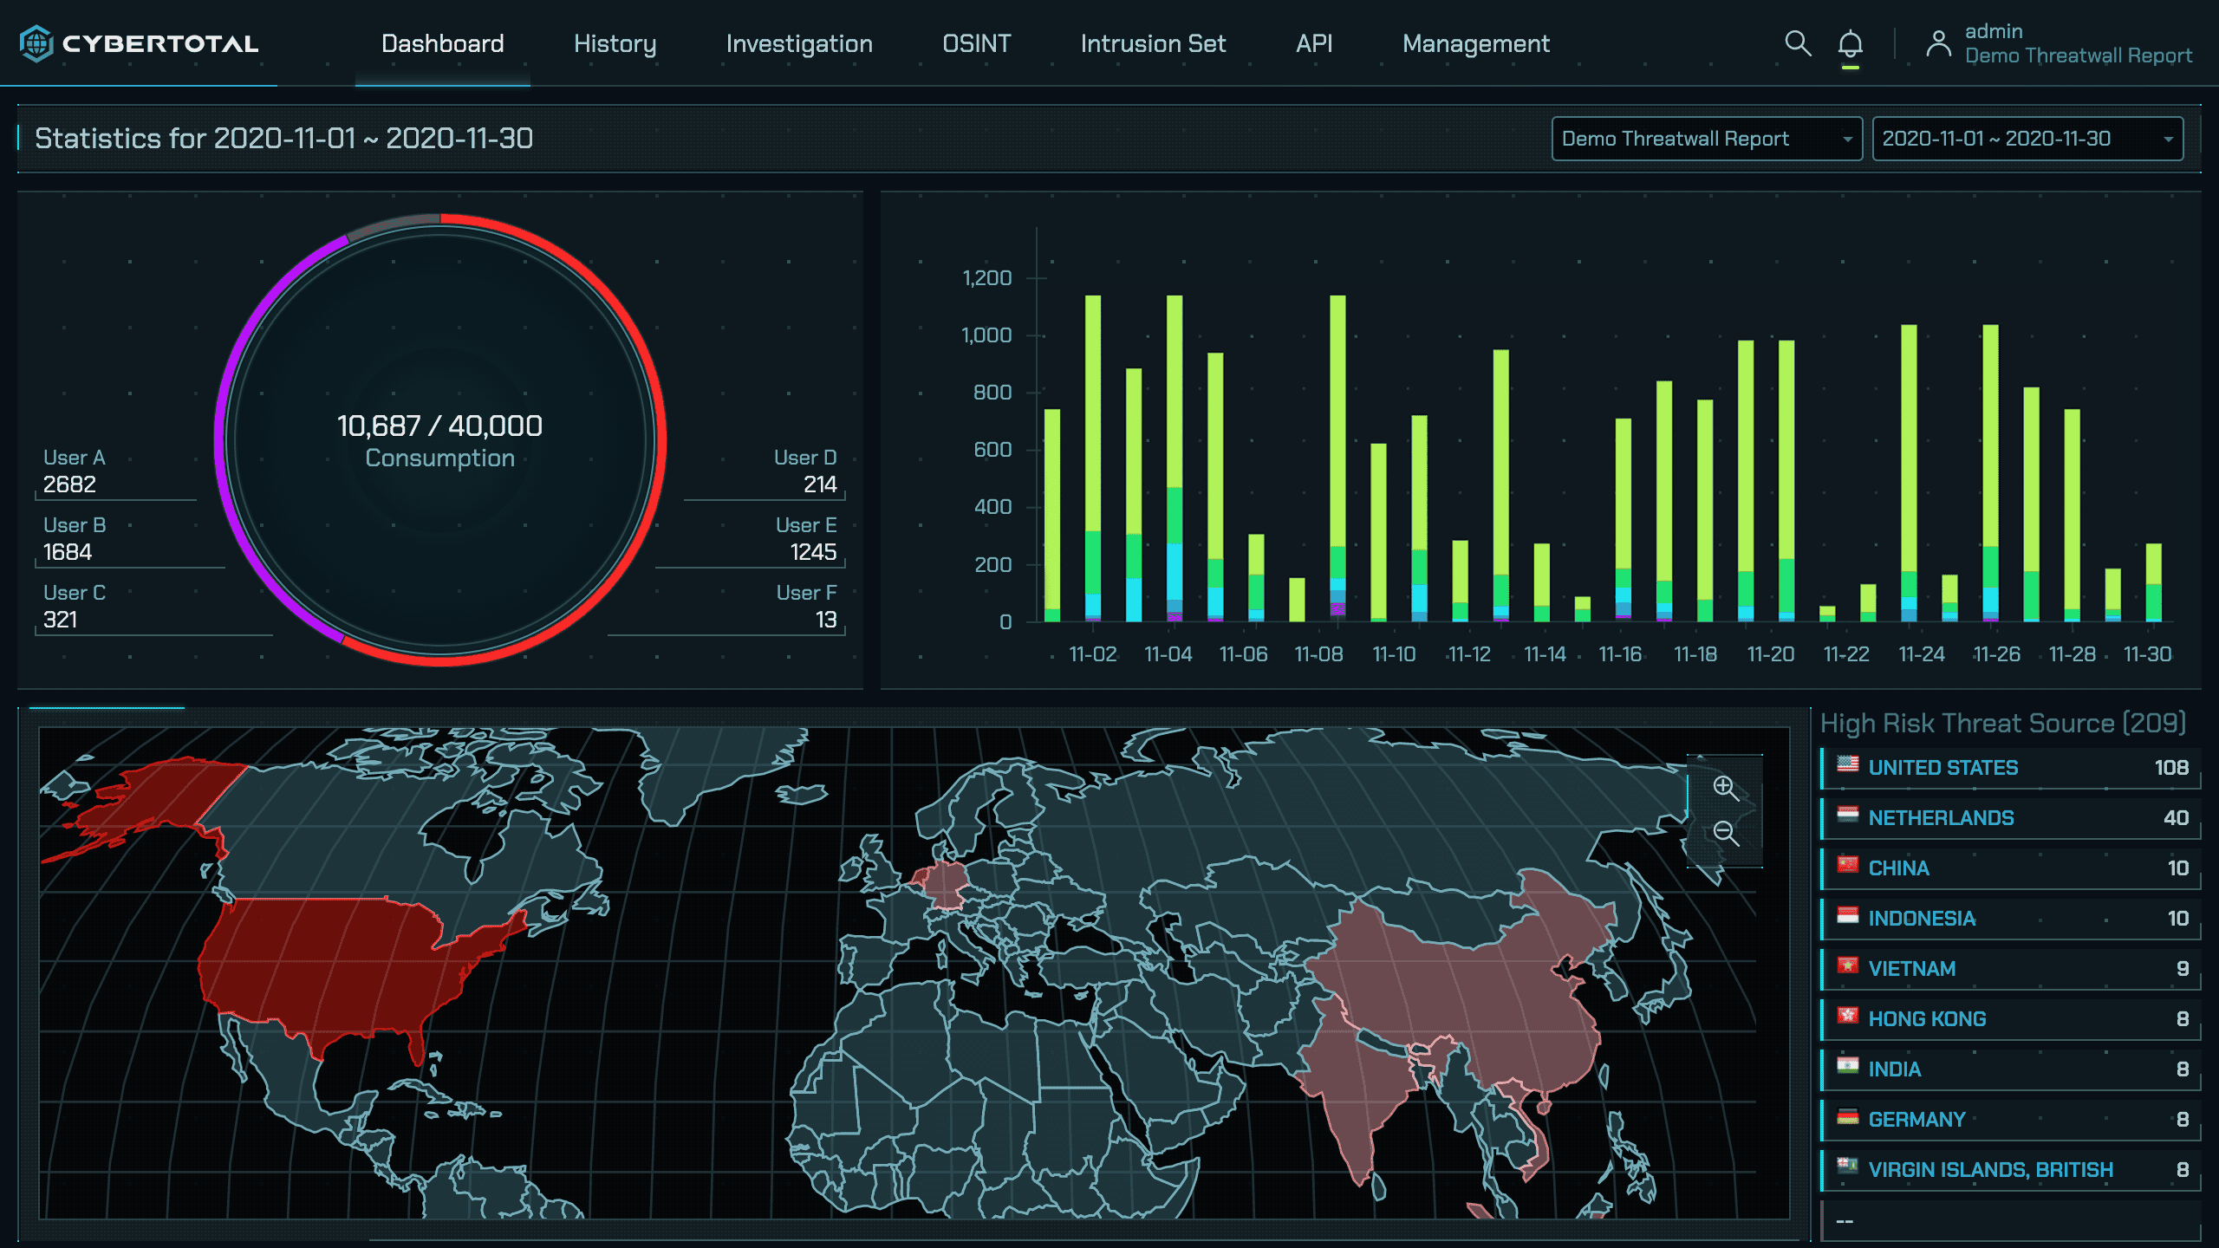Click the admin user profile icon

pos(1938,43)
